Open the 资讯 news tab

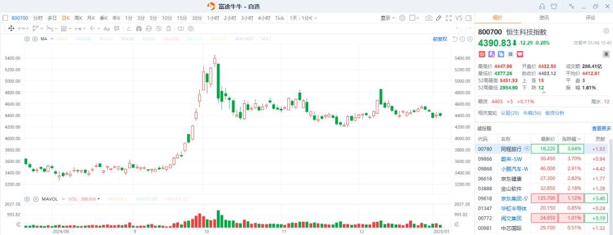coord(544,18)
